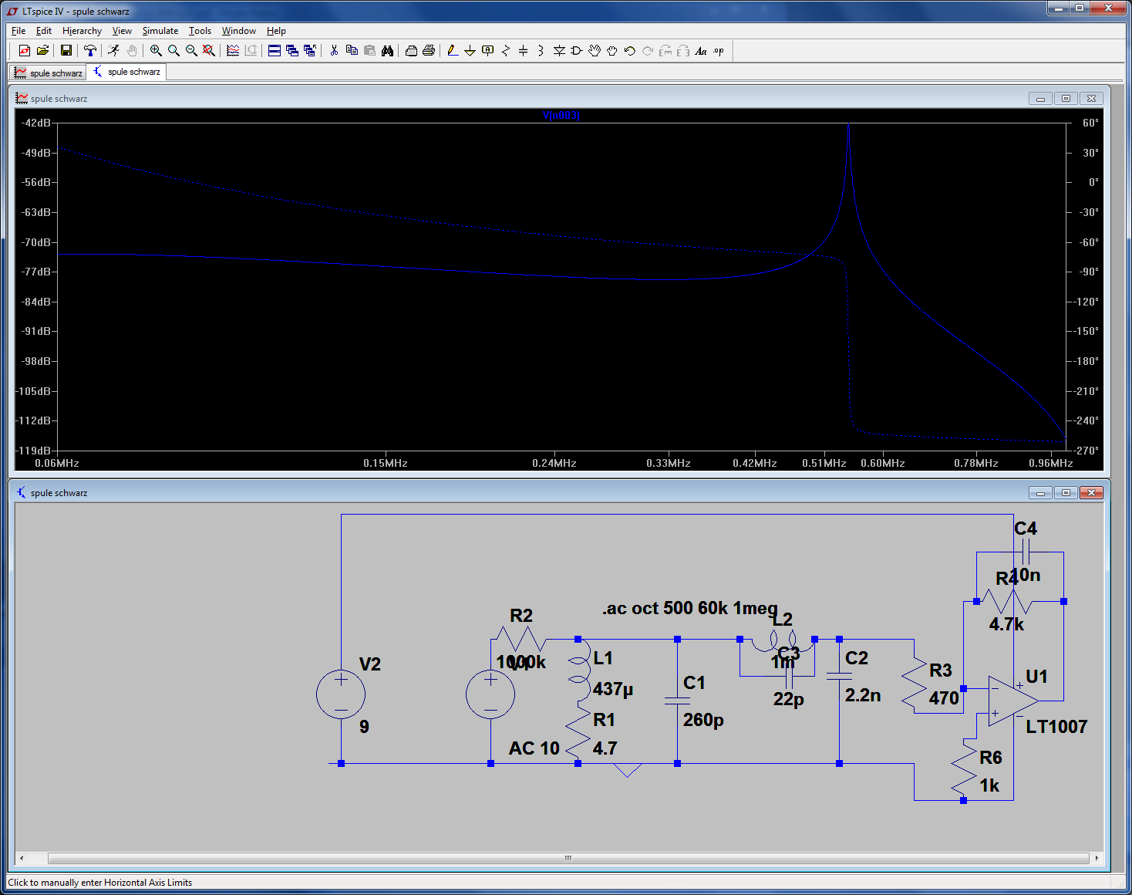Open Control Panel via the hammer icon
1132x895 pixels.
pyautogui.click(x=90, y=51)
